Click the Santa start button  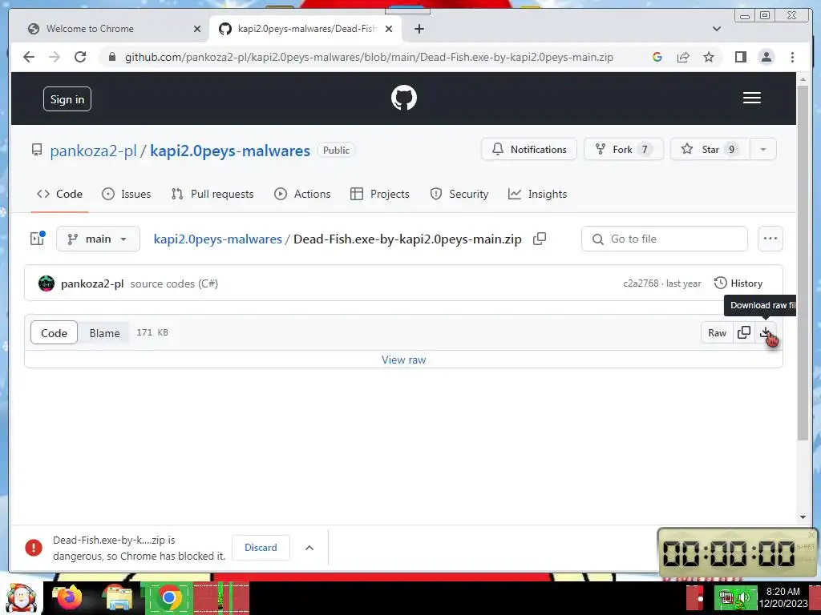click(21, 597)
